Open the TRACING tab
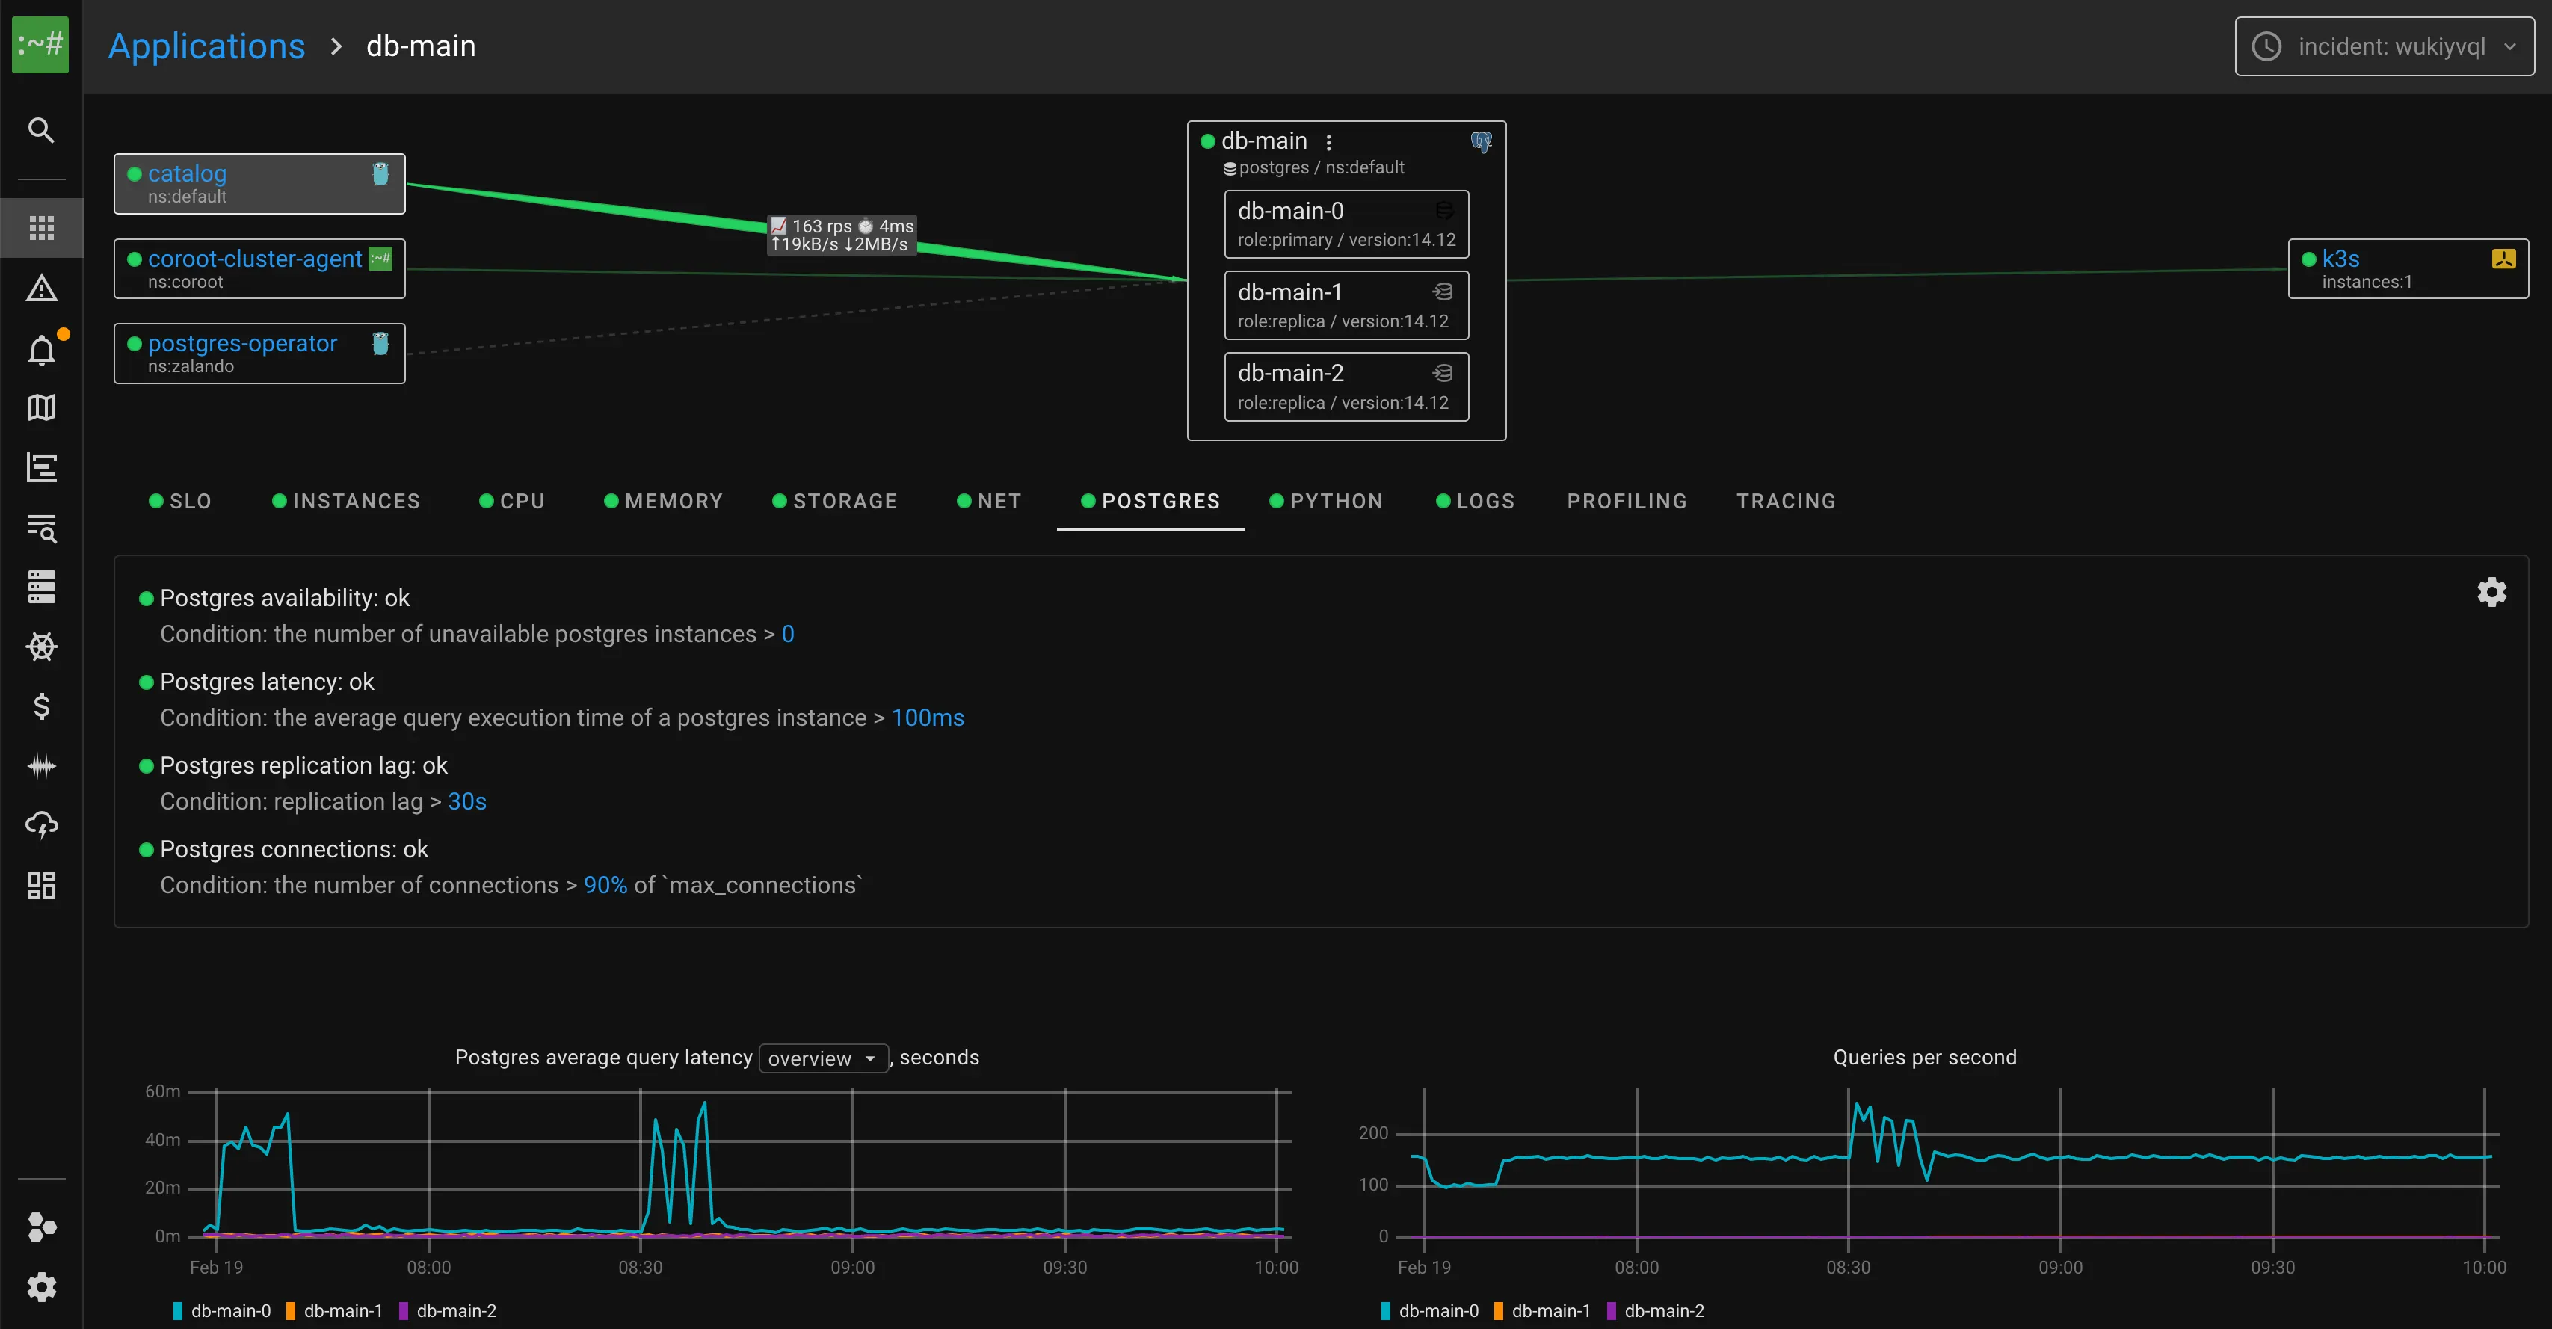The height and width of the screenshot is (1329, 2552). tap(1785, 500)
